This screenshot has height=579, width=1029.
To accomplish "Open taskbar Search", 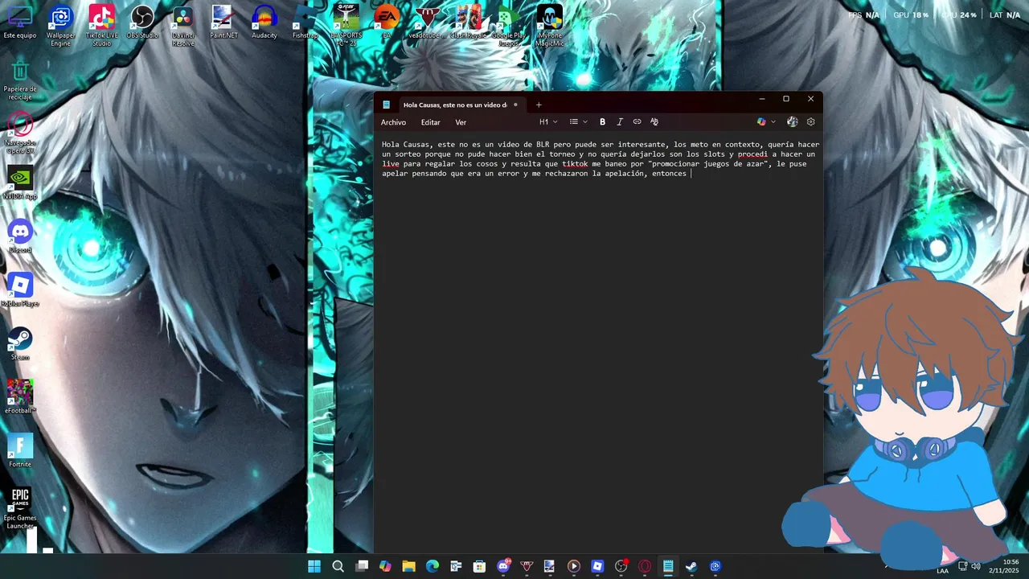I will click(338, 566).
